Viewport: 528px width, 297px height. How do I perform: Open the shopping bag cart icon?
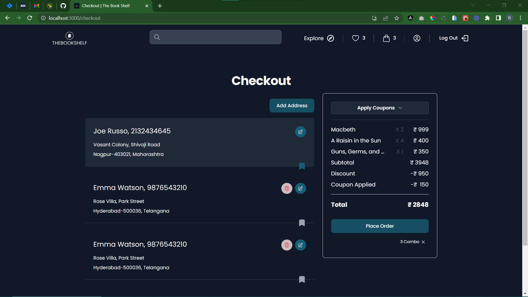coord(386,38)
